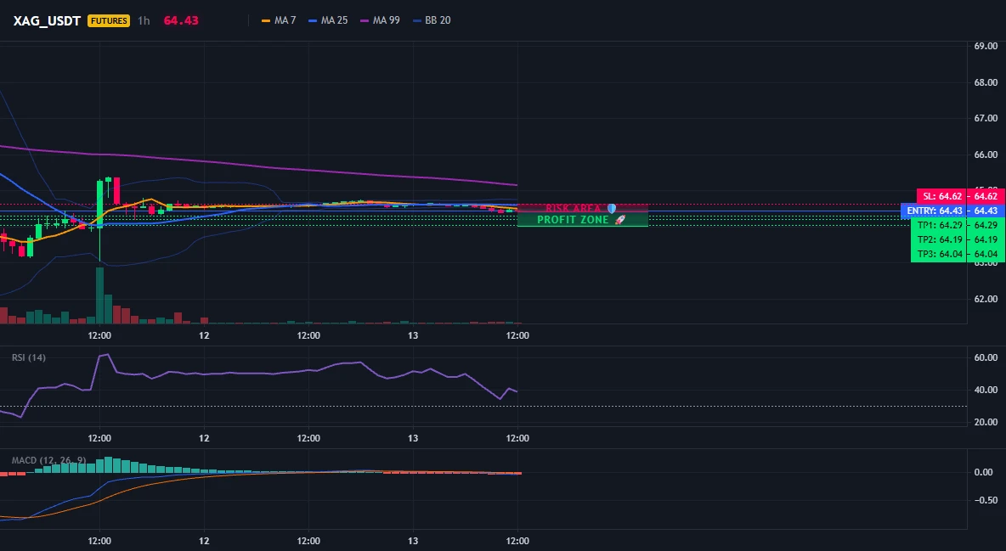Image resolution: width=1006 pixels, height=551 pixels.
Task: Click the date 13 on the MACD panel's time axis
Action: (x=413, y=541)
